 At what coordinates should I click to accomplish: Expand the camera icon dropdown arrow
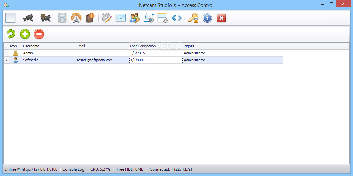37,18
